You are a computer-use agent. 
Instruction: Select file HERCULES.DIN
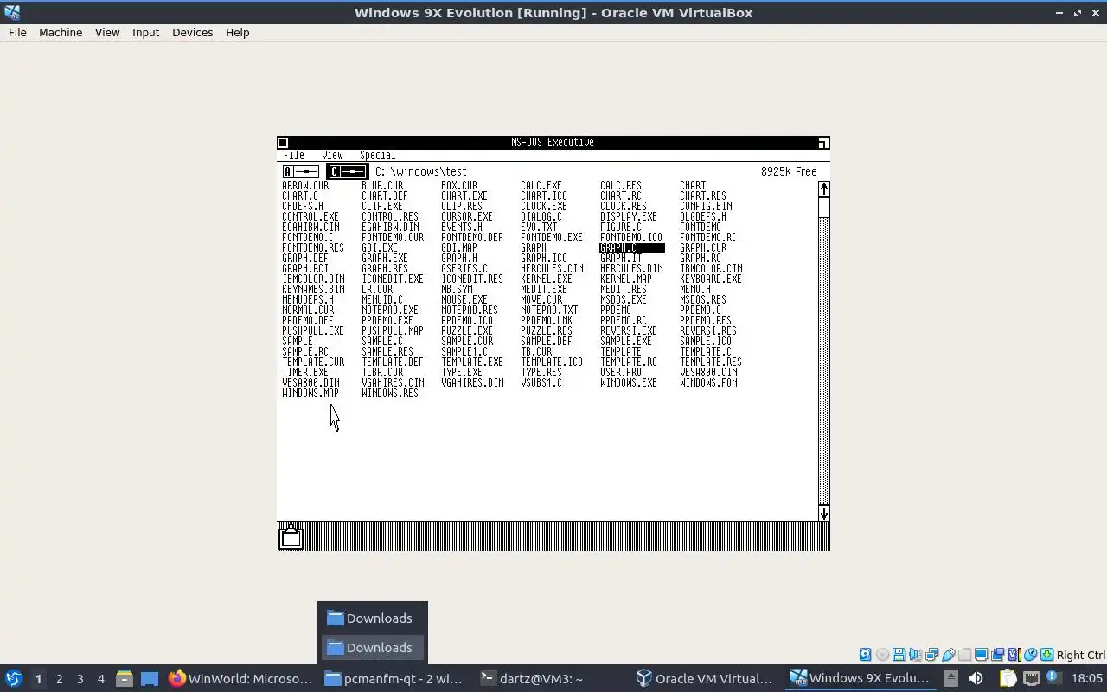click(x=631, y=268)
